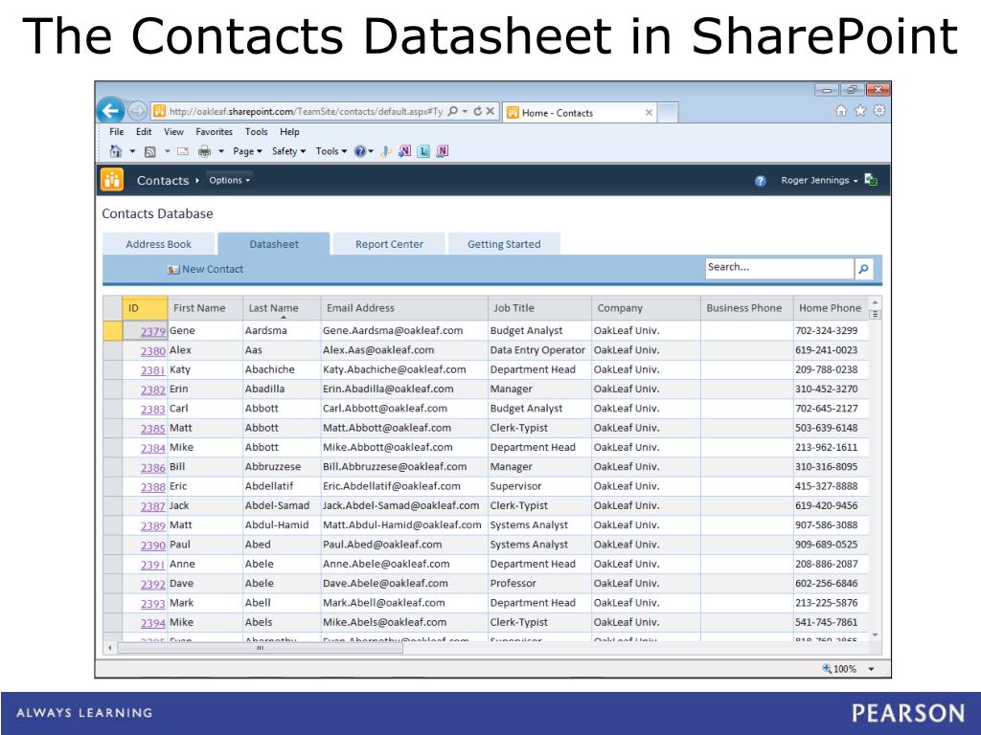The image size is (981, 735).
Task: Click the Email Address column header
Action: pyautogui.click(x=404, y=308)
